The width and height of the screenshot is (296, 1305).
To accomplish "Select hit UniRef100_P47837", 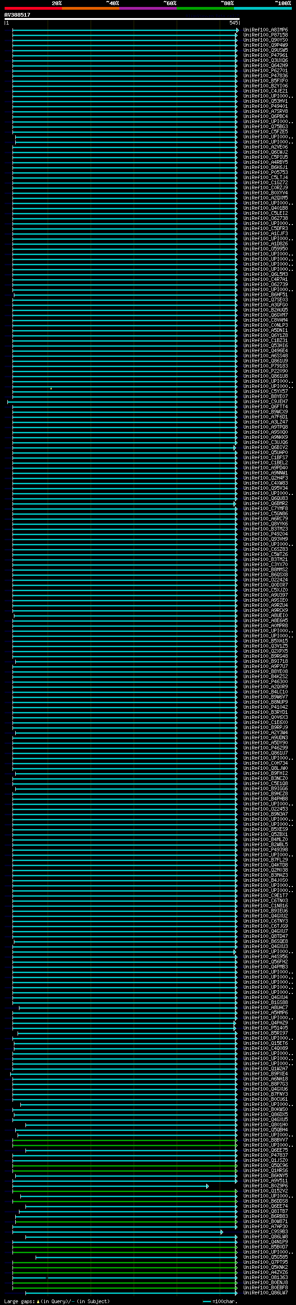I will 265,1155.
